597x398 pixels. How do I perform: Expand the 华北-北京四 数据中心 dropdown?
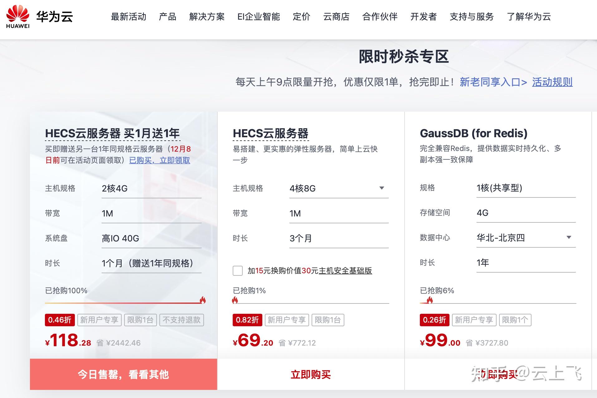click(526, 238)
